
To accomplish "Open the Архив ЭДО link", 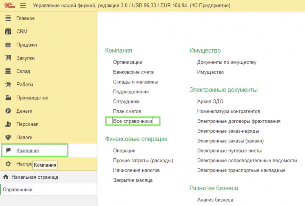I will click(x=210, y=102).
